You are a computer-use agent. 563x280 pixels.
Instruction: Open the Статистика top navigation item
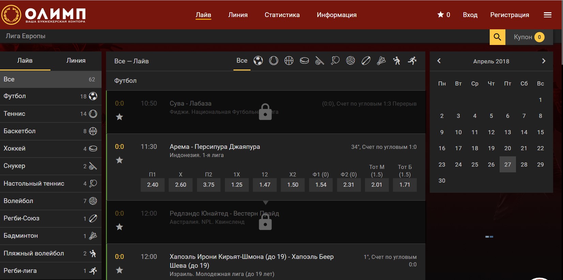(282, 15)
